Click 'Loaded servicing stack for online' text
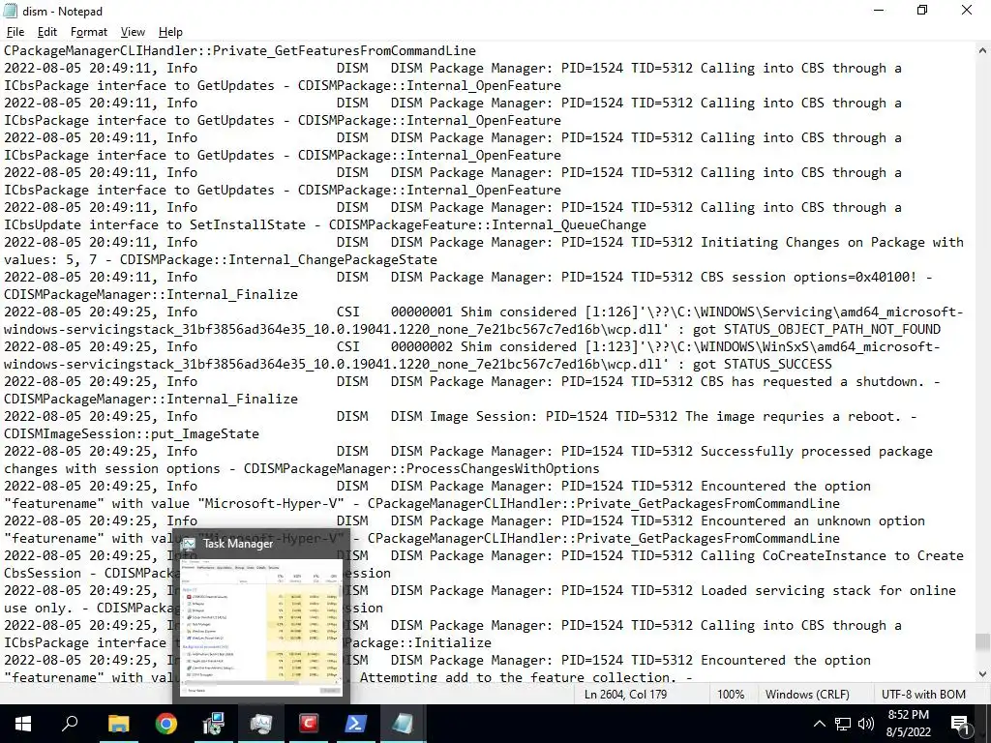991x743 pixels. [x=828, y=591]
